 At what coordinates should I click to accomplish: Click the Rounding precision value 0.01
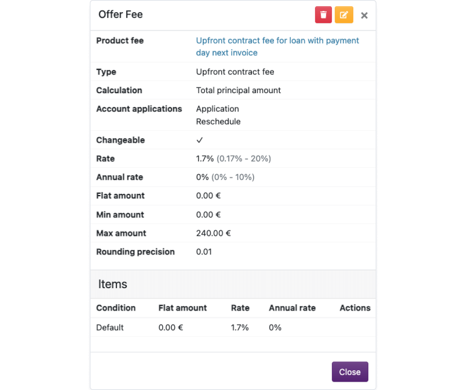(x=204, y=252)
